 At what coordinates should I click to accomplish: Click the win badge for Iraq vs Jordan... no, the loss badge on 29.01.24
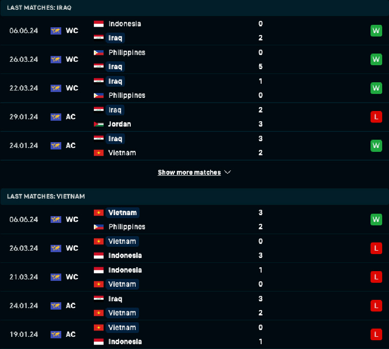(376, 117)
